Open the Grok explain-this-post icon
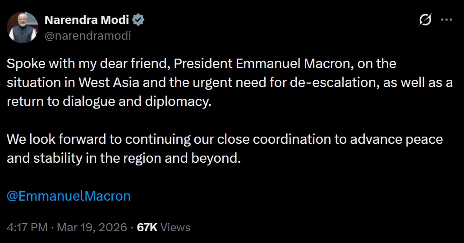Image resolution: width=464 pixels, height=243 pixels. [425, 20]
